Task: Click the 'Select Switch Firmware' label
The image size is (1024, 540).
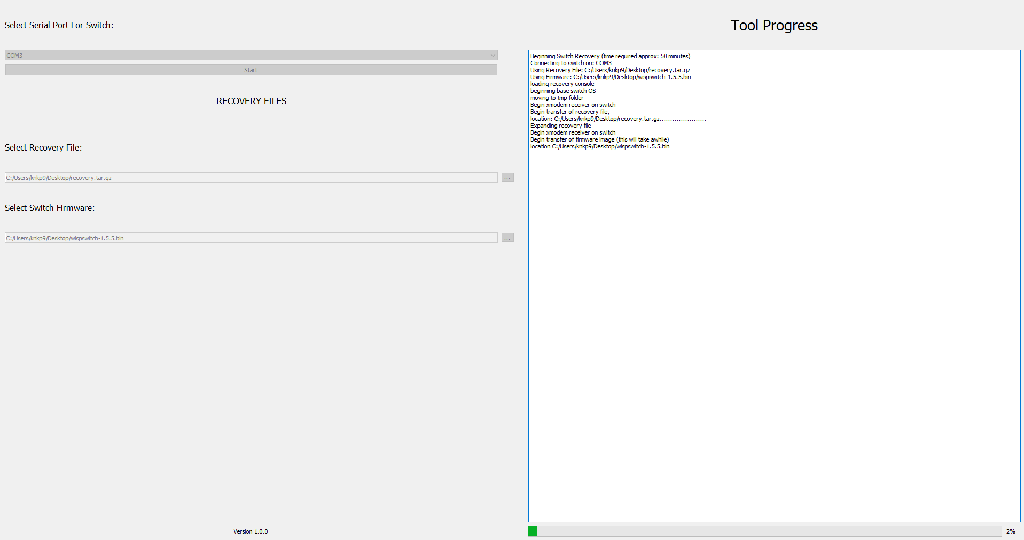Action: 50,208
